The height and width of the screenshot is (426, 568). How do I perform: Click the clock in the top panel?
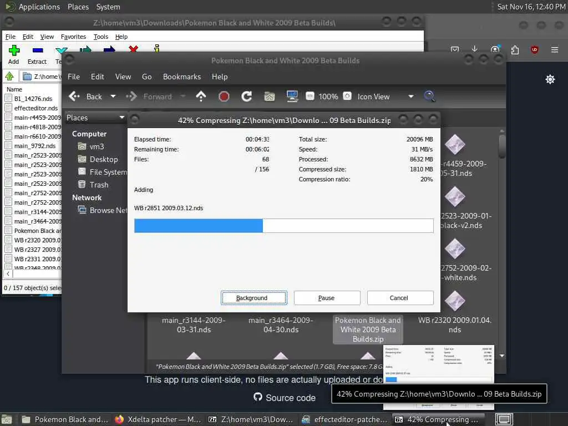click(x=531, y=7)
